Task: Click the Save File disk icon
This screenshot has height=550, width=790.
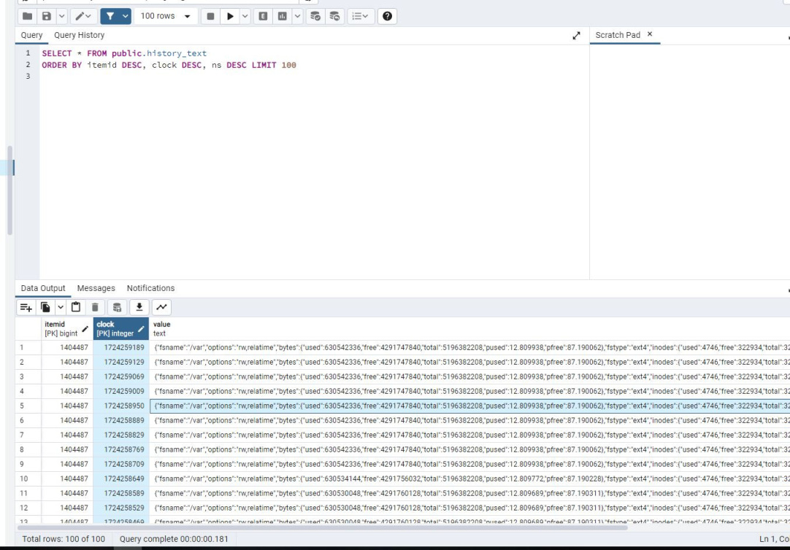Action: (47, 15)
